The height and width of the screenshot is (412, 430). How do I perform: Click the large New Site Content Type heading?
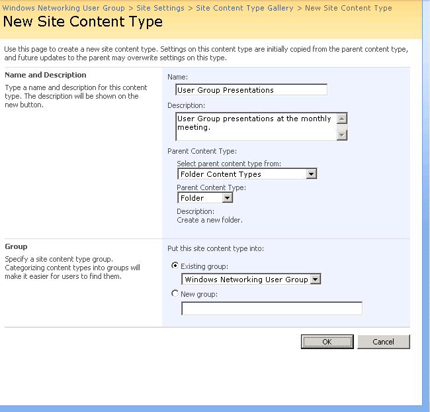pyautogui.click(x=83, y=22)
